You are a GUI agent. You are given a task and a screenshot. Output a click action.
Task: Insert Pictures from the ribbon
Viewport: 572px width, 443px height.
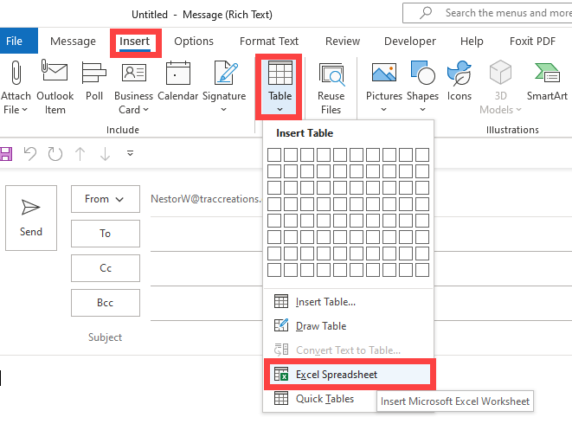[x=383, y=87]
